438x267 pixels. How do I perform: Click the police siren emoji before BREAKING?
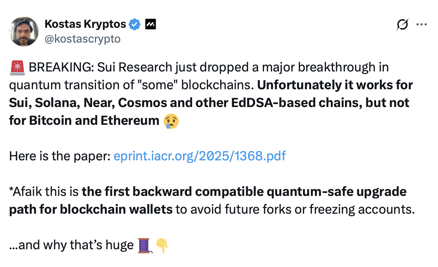(x=16, y=67)
